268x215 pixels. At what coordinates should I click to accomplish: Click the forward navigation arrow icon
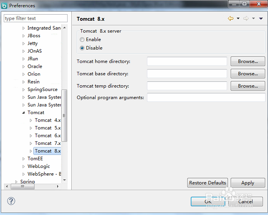tap(246, 18)
